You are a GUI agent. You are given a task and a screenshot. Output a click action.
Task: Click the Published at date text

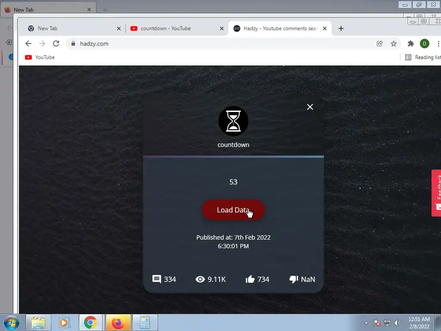233,237
